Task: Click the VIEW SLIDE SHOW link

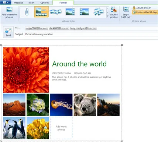Action: point(62,73)
